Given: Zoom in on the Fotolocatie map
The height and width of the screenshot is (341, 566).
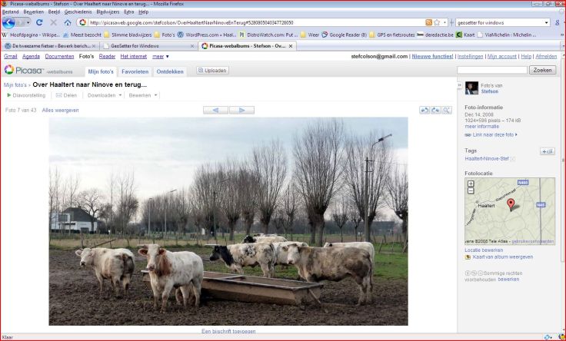Looking at the screenshot, I should (471, 184).
